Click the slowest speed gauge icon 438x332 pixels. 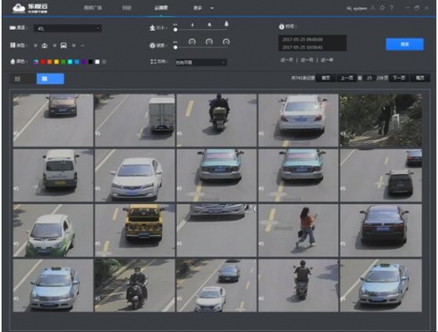[x=192, y=41]
